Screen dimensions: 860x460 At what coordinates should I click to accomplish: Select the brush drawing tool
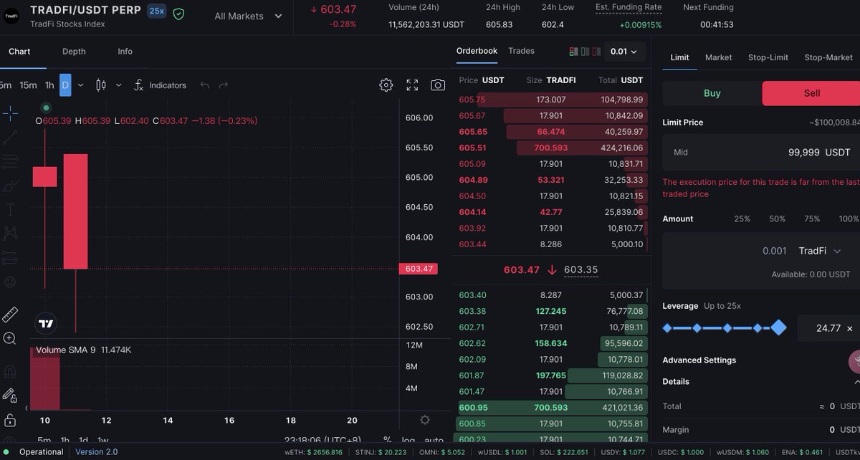[10, 186]
